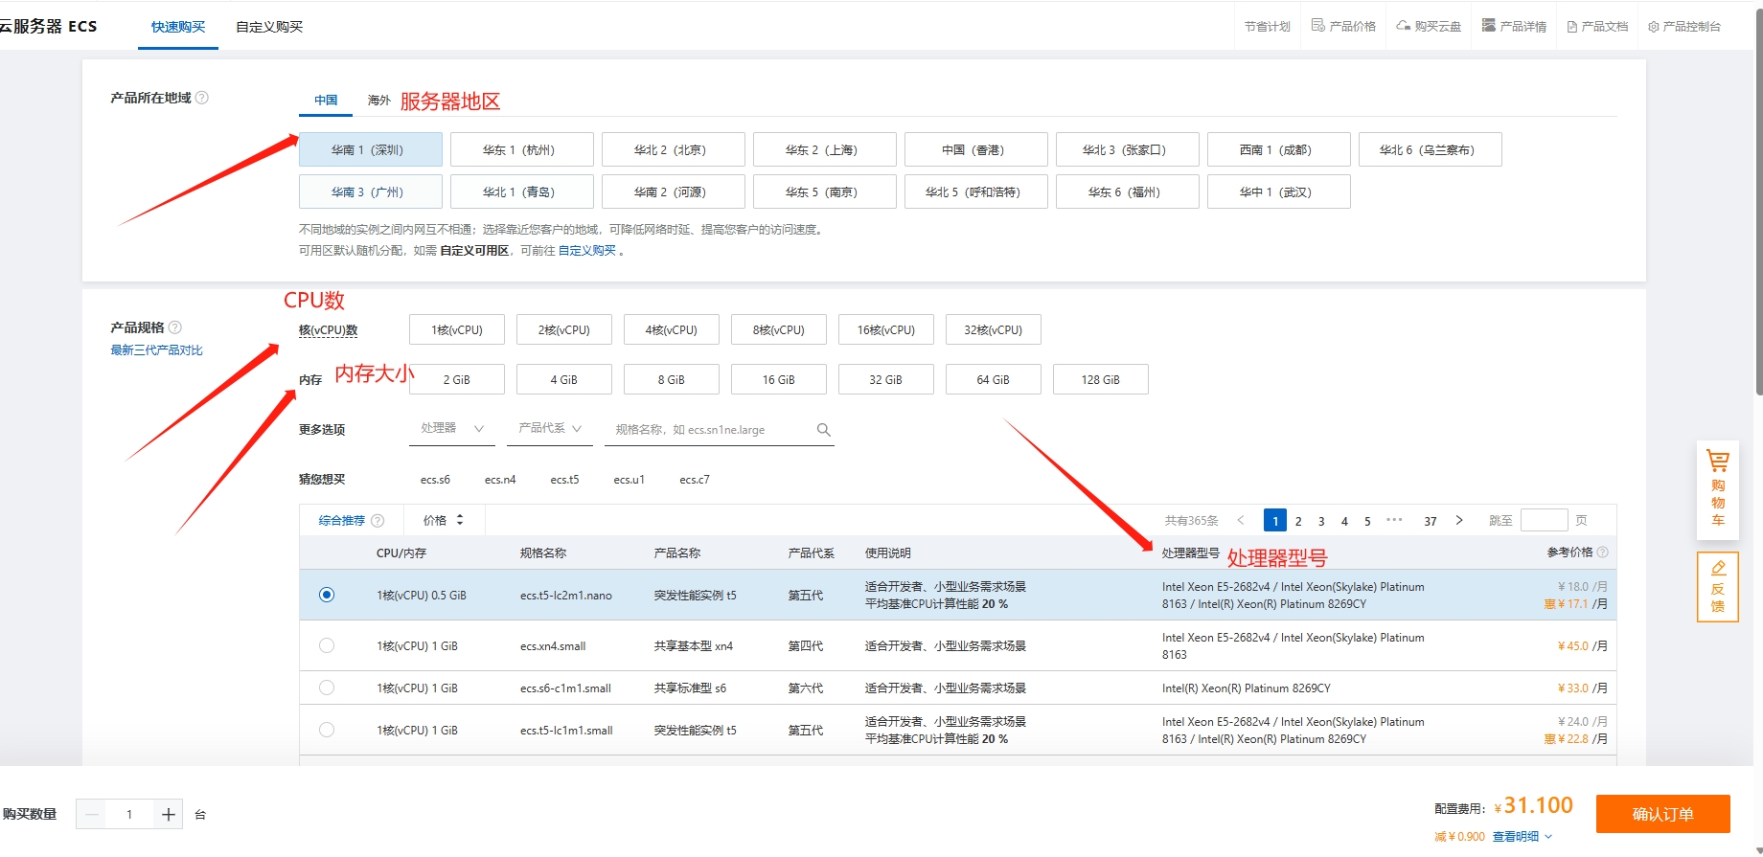The width and height of the screenshot is (1763, 857).
Task: Go to previous page arrow in pagination
Action: (x=1241, y=521)
